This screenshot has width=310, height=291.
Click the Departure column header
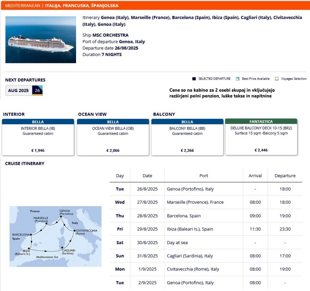(x=285, y=176)
